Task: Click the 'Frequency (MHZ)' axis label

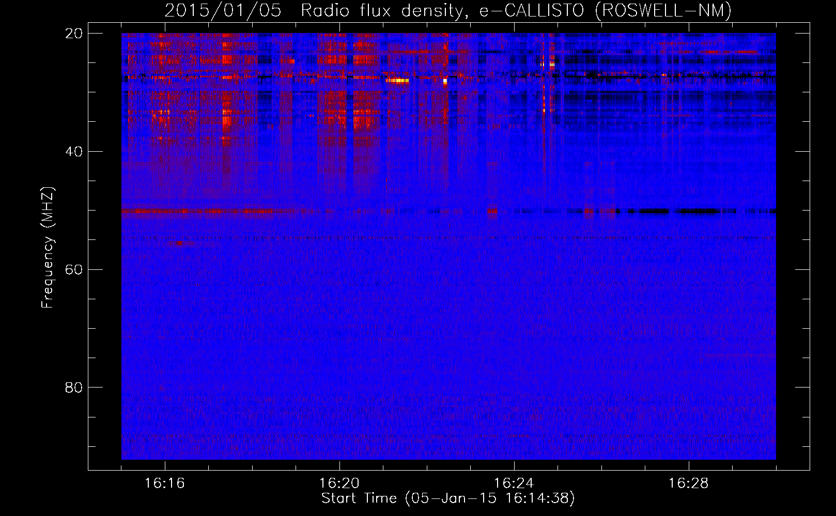Action: click(x=48, y=248)
